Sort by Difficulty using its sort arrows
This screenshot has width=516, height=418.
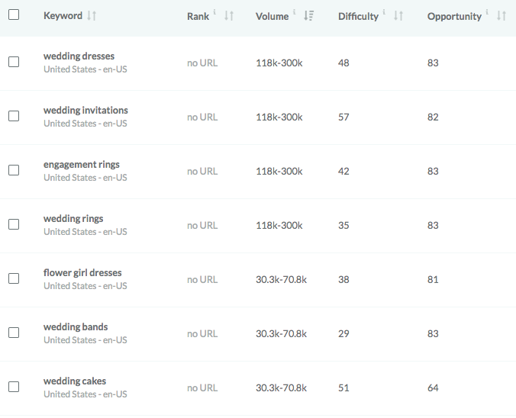[398, 16]
